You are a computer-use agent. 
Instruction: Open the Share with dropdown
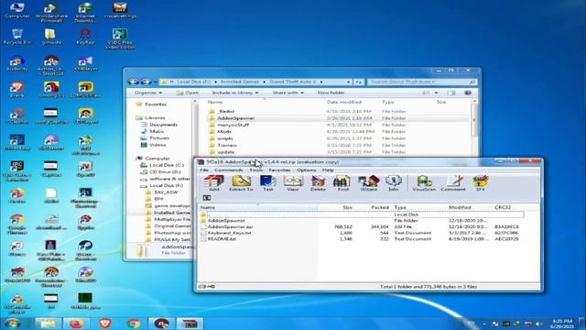(x=288, y=93)
